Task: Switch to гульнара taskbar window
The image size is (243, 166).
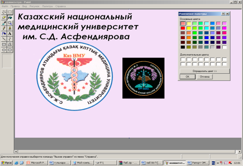Action: point(60,163)
